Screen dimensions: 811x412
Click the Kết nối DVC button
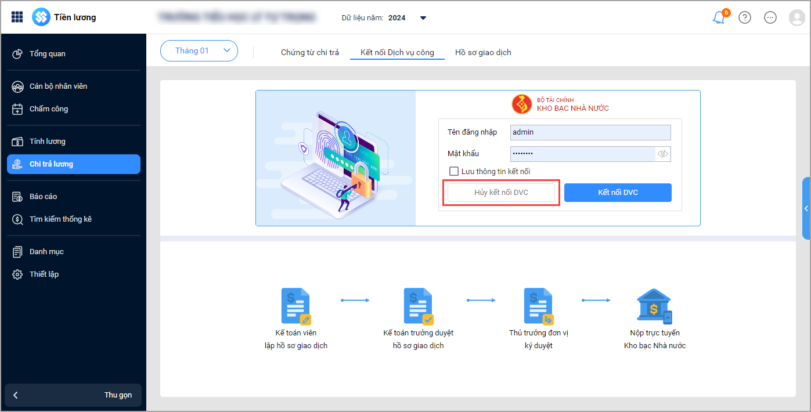(618, 193)
